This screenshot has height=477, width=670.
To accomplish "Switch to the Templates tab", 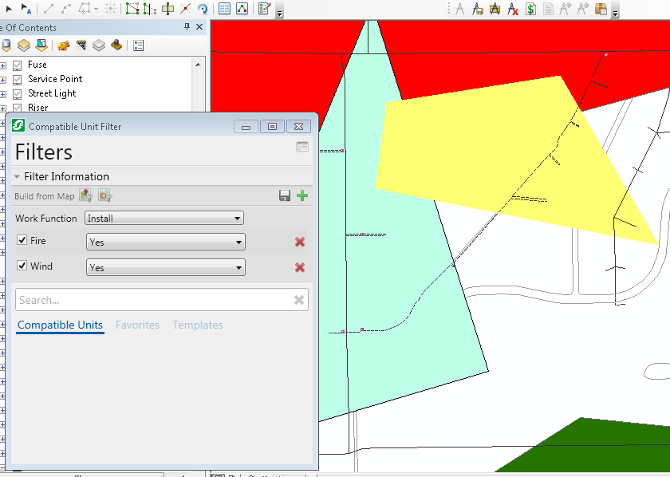I will 197,325.
